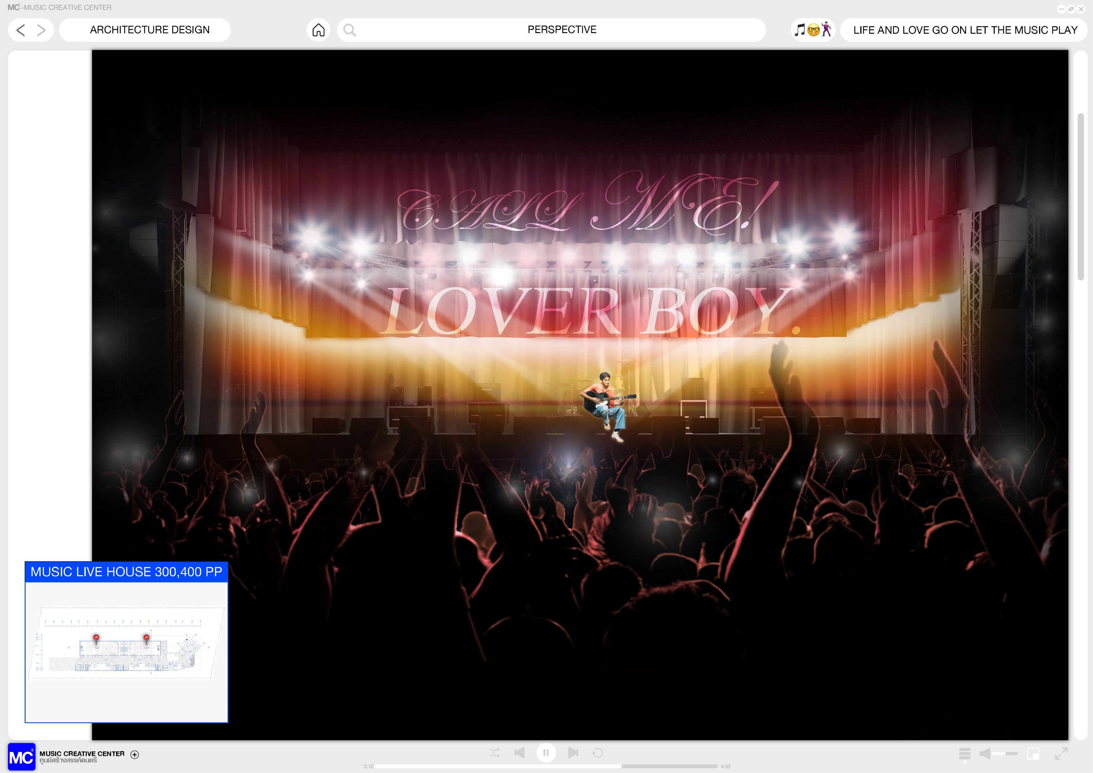Viewport: 1093px width, 773px height.
Task: Click the music emoji status icons
Action: click(x=813, y=30)
